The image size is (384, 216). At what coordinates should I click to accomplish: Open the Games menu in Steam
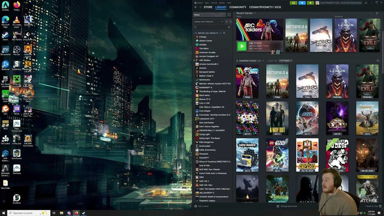point(222,3)
